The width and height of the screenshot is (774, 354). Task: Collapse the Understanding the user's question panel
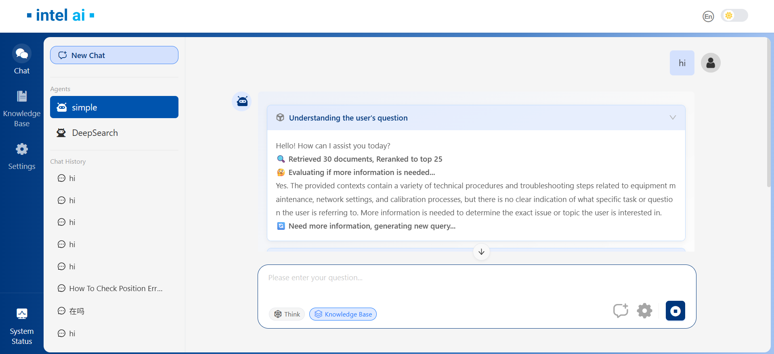pyautogui.click(x=673, y=117)
